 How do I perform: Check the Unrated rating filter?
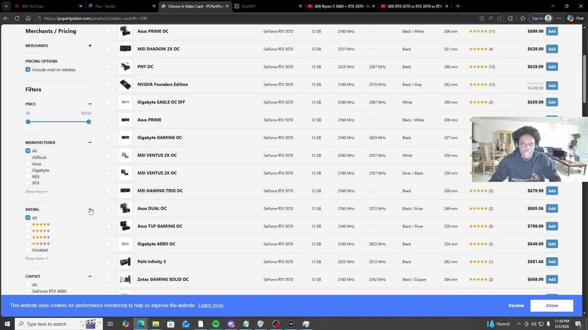28,250
